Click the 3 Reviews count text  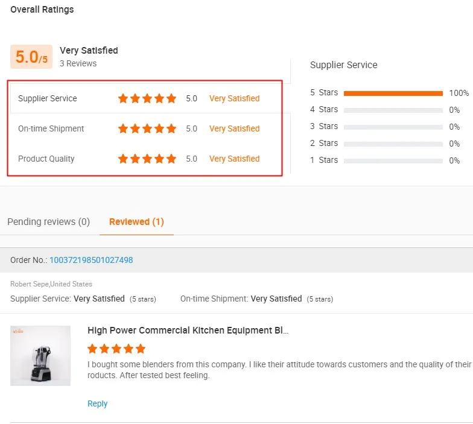tap(78, 63)
